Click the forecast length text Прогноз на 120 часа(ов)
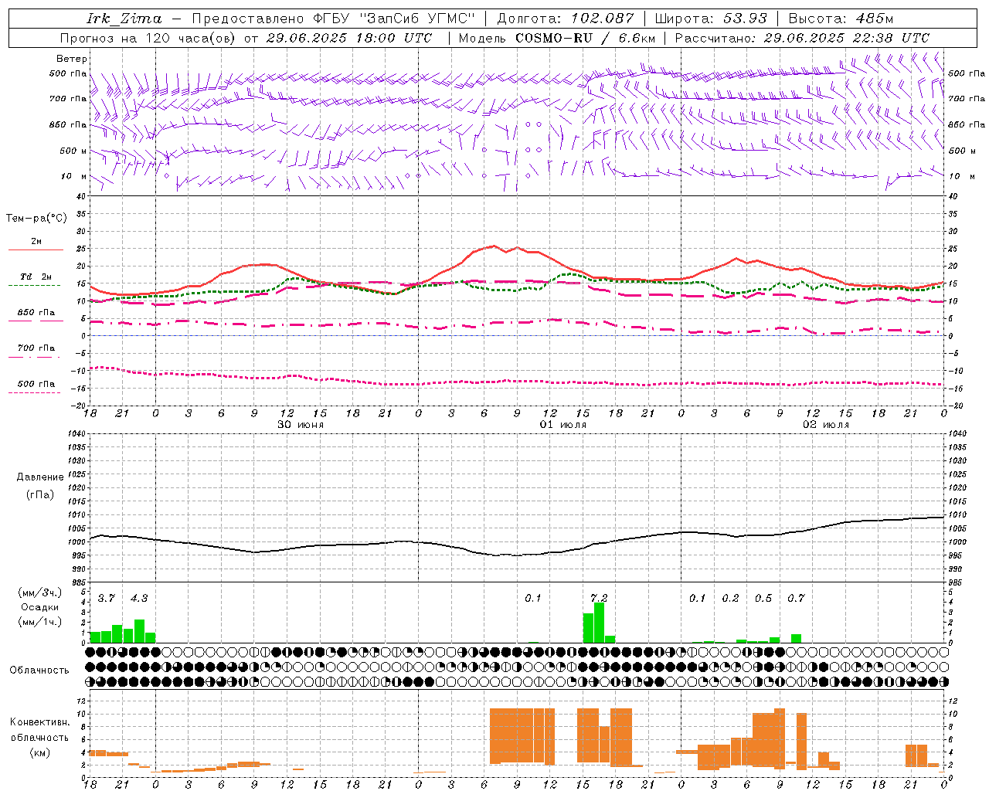 tap(149, 38)
